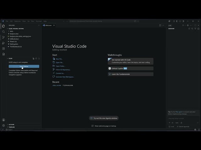Open the Explorer view in activity bar
The width and height of the screenshot is (201, 150).
click(x=3, y=26)
